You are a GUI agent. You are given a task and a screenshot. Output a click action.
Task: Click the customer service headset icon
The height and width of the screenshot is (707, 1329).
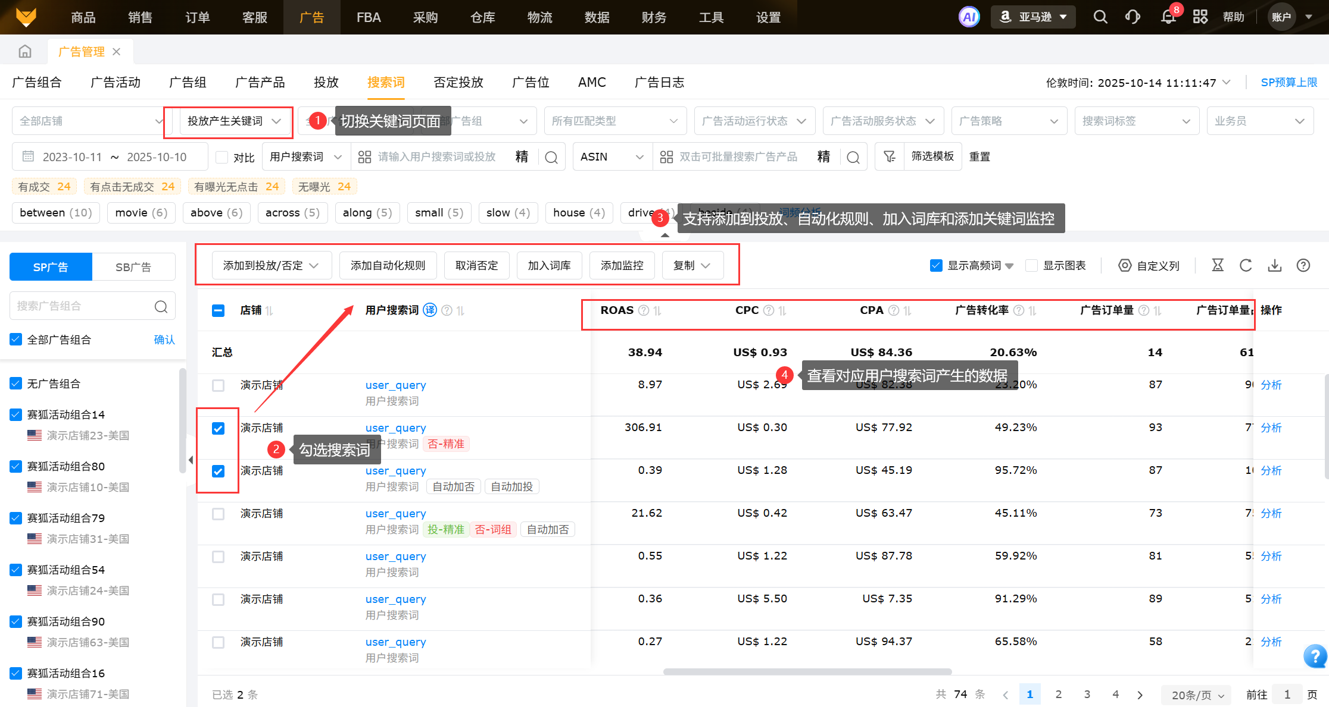(1133, 17)
